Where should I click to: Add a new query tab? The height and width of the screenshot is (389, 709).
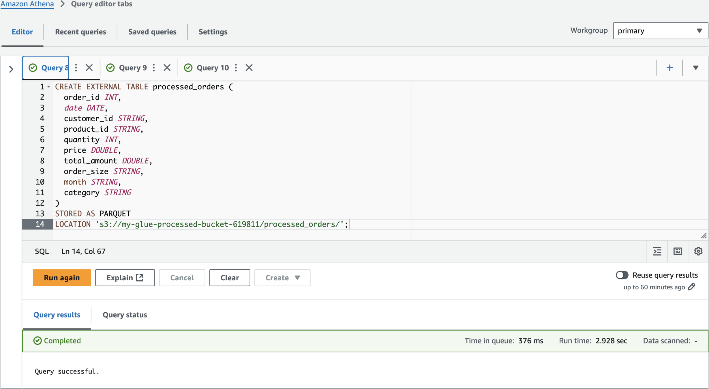[x=669, y=68]
